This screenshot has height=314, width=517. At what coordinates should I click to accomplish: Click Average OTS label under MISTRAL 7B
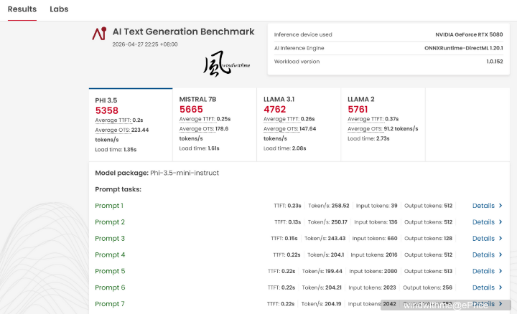tap(197, 129)
